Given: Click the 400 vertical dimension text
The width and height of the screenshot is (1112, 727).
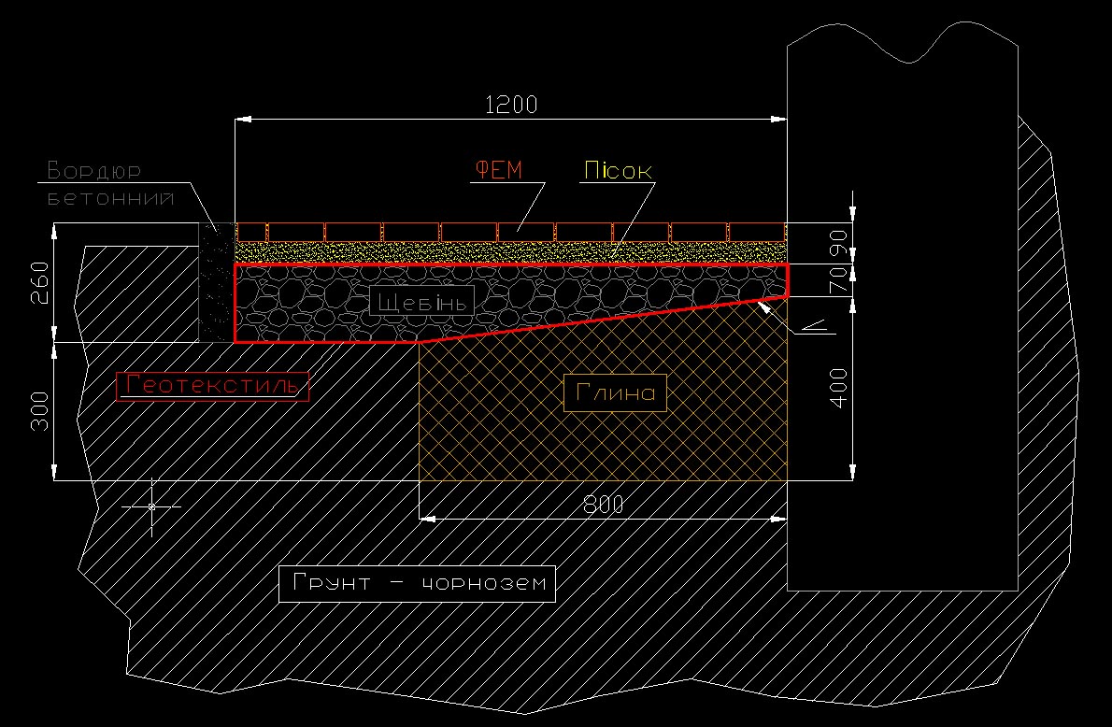Looking at the screenshot, I should pyautogui.click(x=838, y=388).
